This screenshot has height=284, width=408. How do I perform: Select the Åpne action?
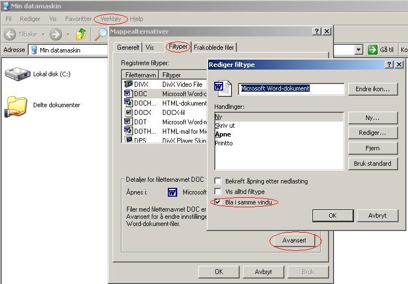coord(223,134)
